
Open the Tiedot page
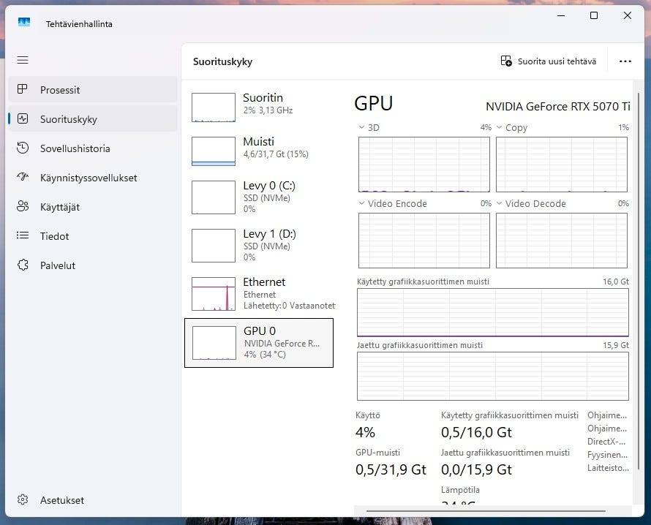tap(93, 236)
